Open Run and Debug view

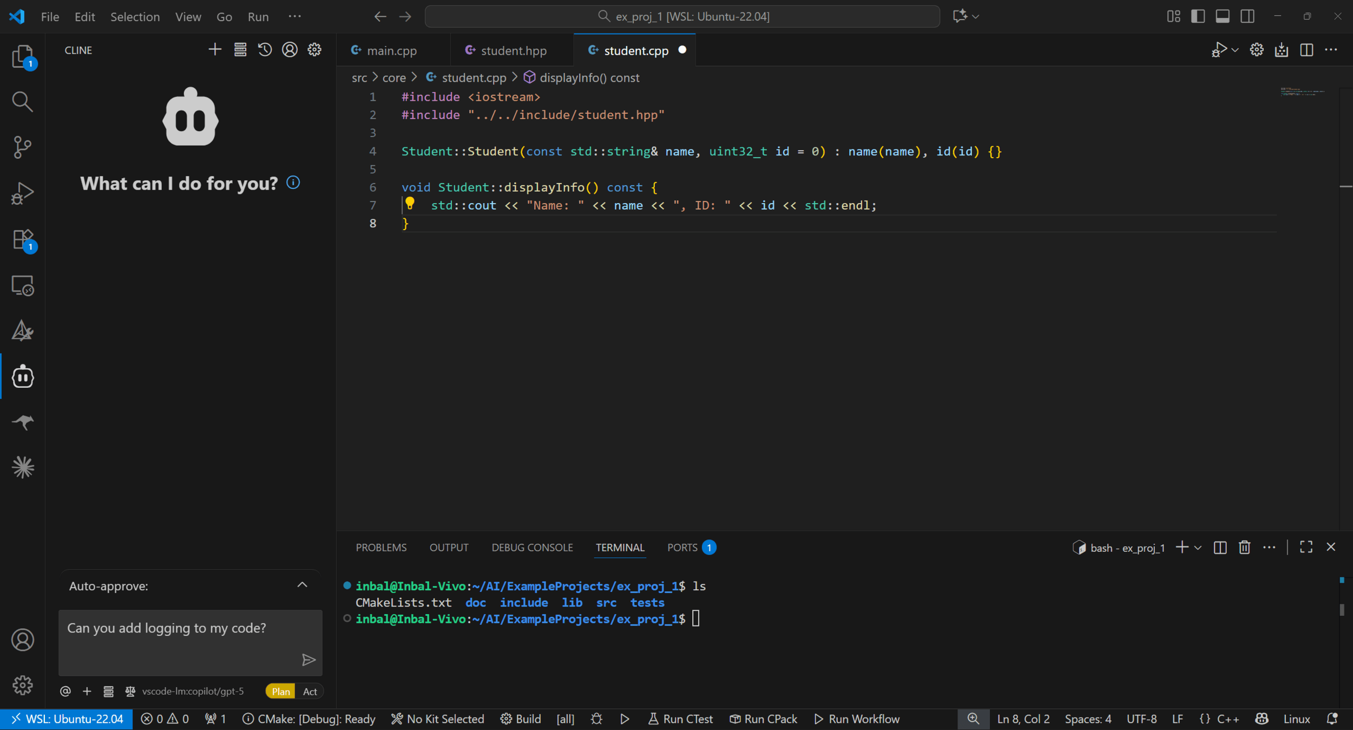22,193
